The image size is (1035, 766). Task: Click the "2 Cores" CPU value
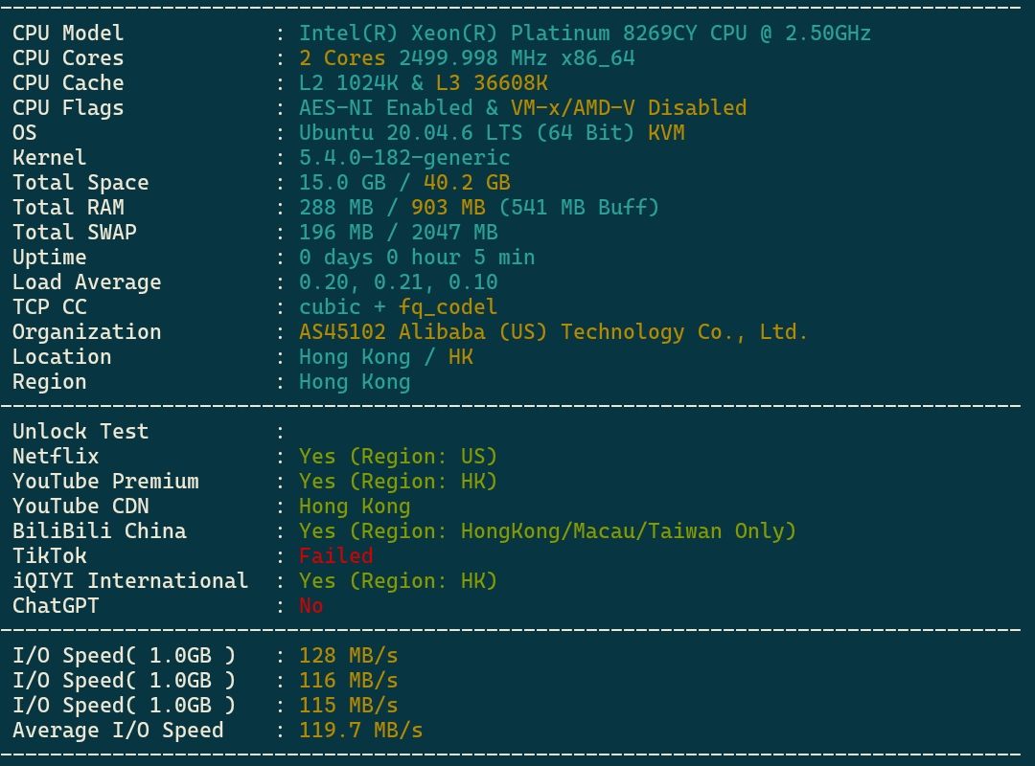342,58
